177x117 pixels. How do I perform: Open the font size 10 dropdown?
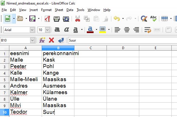coord(48,30)
